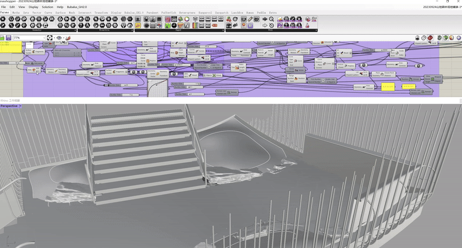Screen dimensions: 462x248
Task: Open the Solution menu
Action: pos(48,7)
